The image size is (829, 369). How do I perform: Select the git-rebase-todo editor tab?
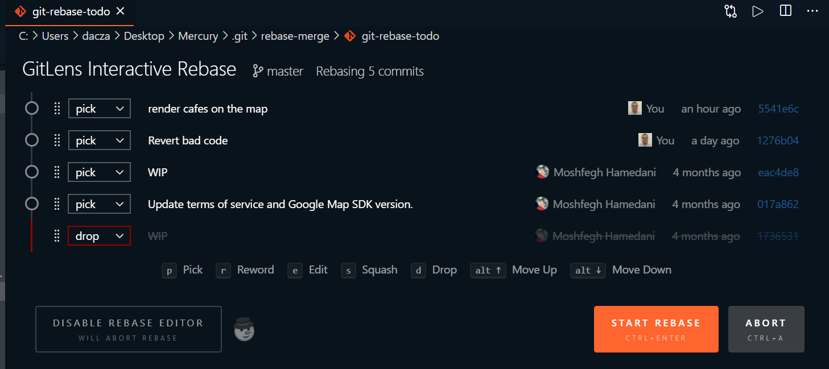tap(70, 11)
